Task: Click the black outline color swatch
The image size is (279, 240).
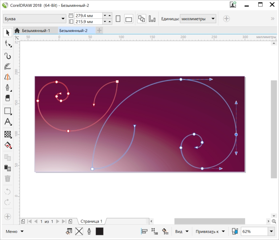Action: (100, 231)
